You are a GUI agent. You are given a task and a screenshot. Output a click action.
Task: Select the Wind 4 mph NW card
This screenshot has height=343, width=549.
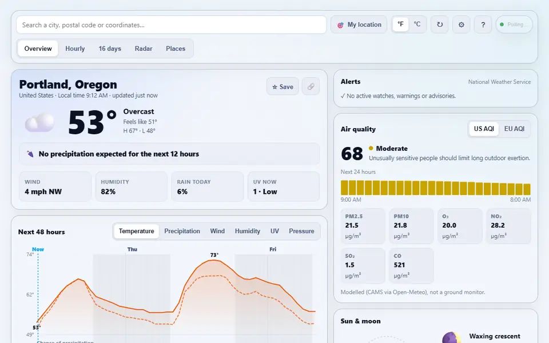coord(55,186)
